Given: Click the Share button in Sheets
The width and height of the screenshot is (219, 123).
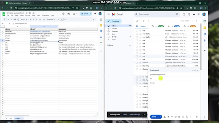Looking at the screenshot, I should [85, 14].
